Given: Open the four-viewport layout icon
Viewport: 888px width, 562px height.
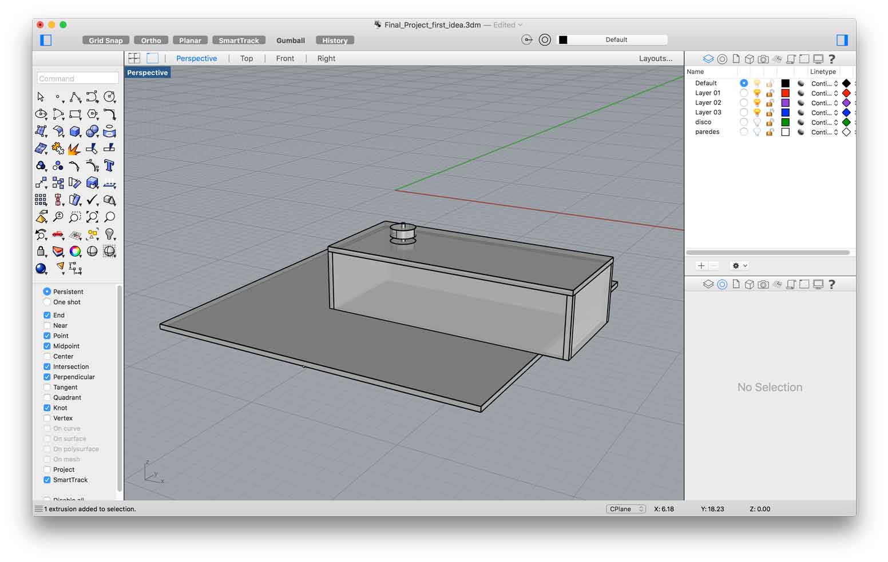Looking at the screenshot, I should click(x=134, y=58).
